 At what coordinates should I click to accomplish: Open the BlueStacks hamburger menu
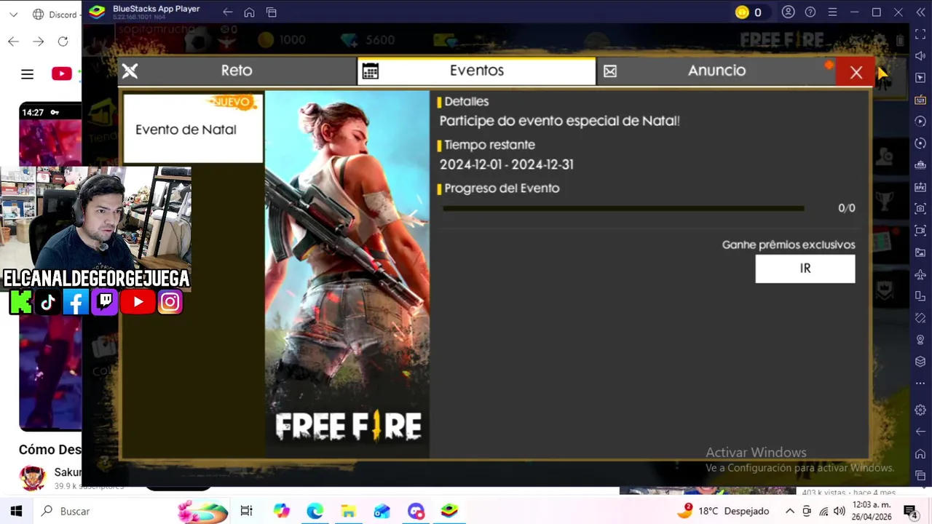tap(832, 12)
